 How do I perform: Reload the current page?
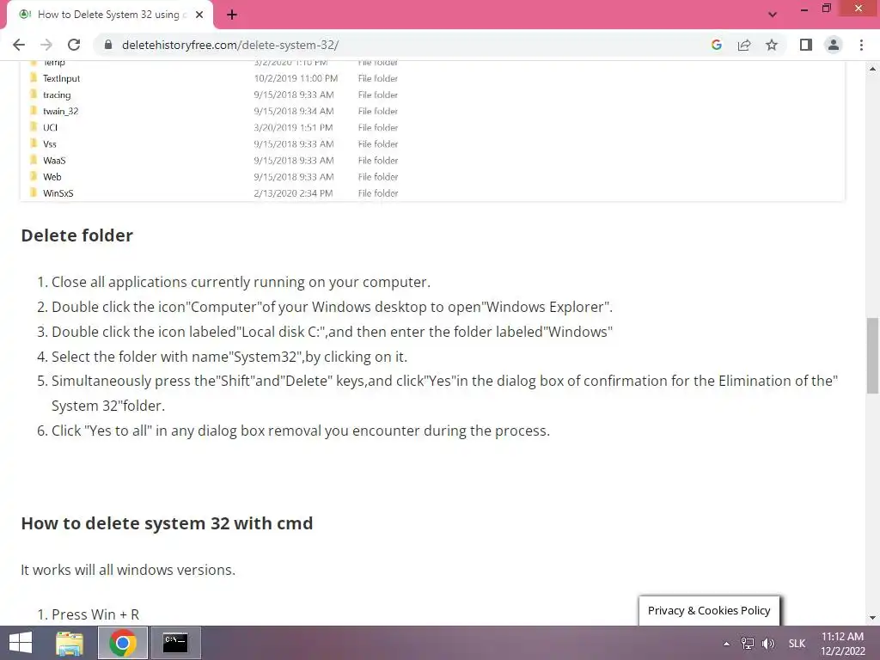point(74,45)
